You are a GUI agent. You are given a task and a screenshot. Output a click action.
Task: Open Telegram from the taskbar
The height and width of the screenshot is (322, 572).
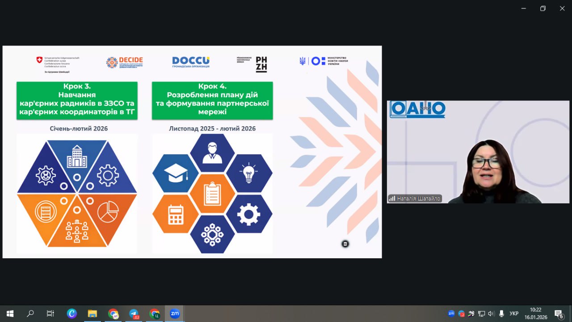point(134,314)
